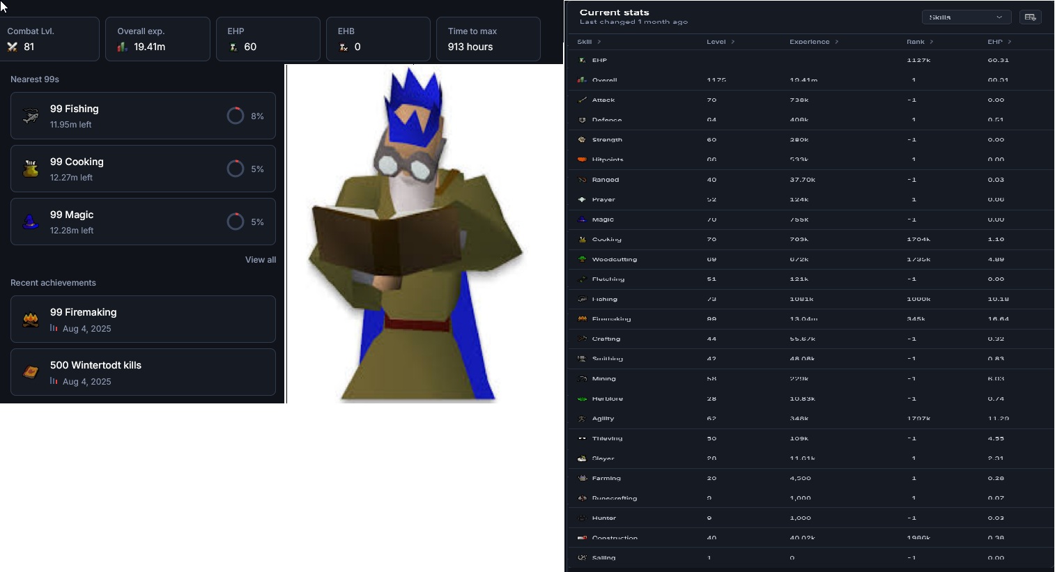Sort the table by the Rank column
Image resolution: width=1055 pixels, height=572 pixels.
(920, 42)
